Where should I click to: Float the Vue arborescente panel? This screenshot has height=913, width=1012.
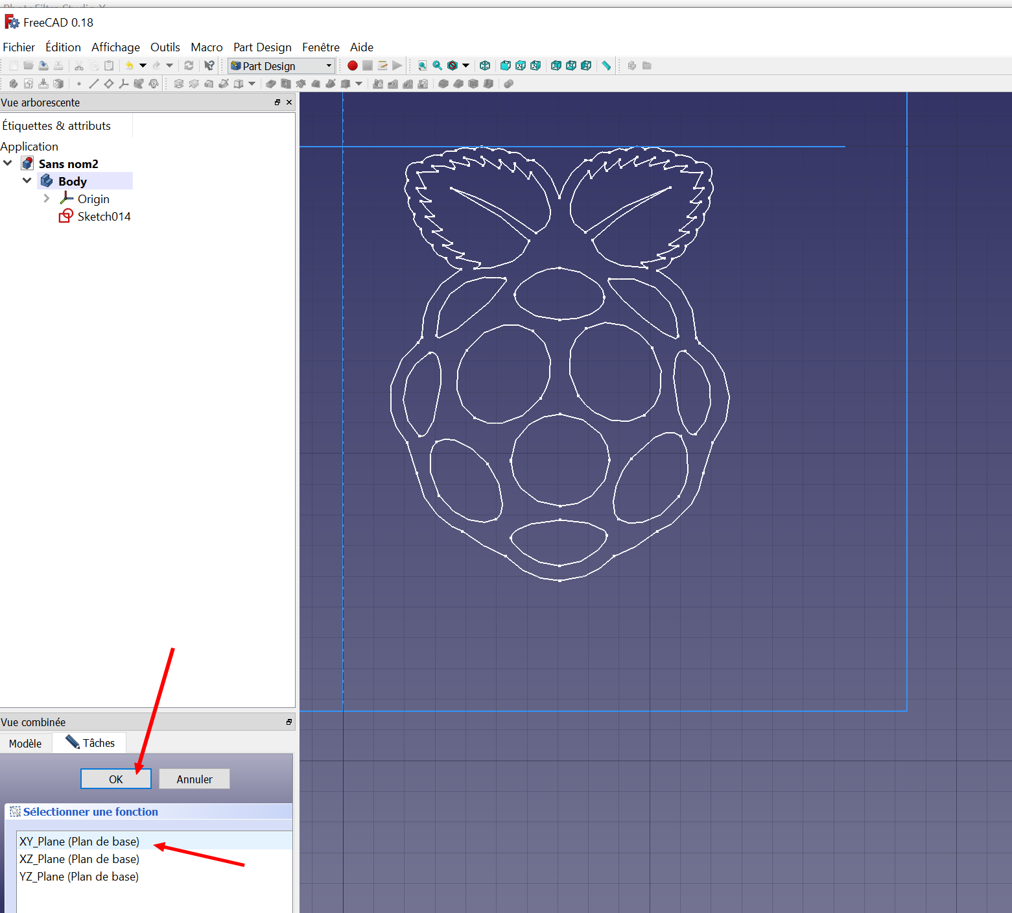click(x=277, y=103)
